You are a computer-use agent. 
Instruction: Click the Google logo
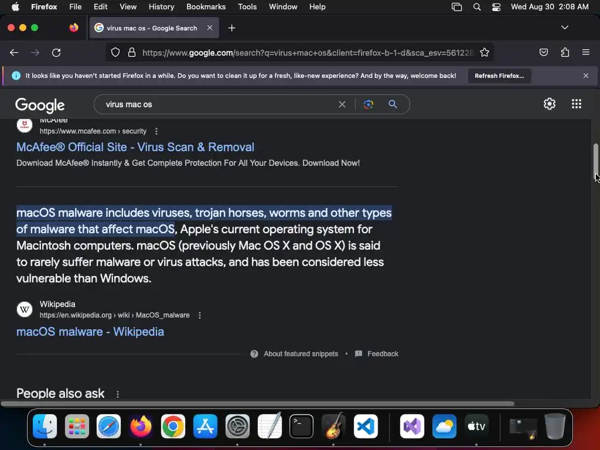point(40,105)
